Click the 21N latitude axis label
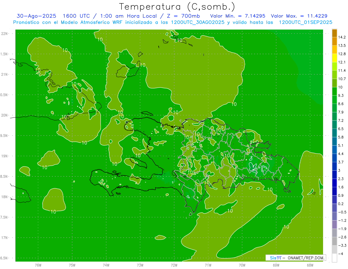 tap(4, 74)
